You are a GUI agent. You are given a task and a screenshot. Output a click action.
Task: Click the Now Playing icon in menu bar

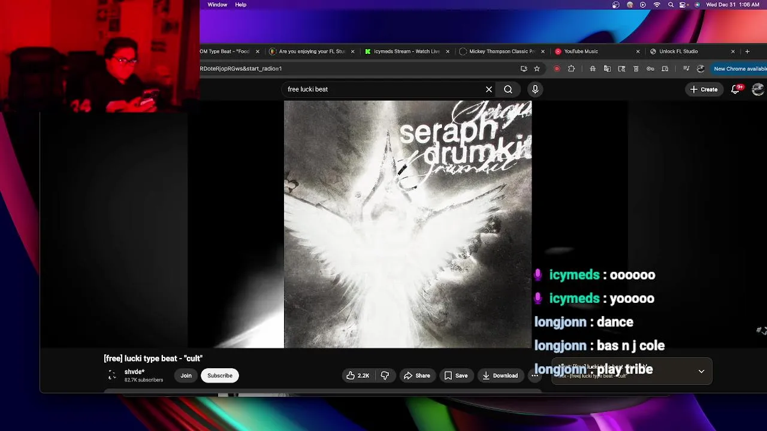(643, 5)
